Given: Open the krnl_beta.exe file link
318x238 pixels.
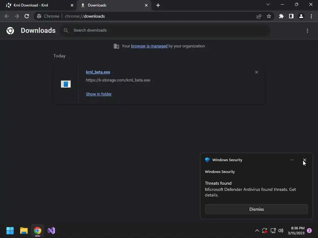Looking at the screenshot, I should click(98, 72).
